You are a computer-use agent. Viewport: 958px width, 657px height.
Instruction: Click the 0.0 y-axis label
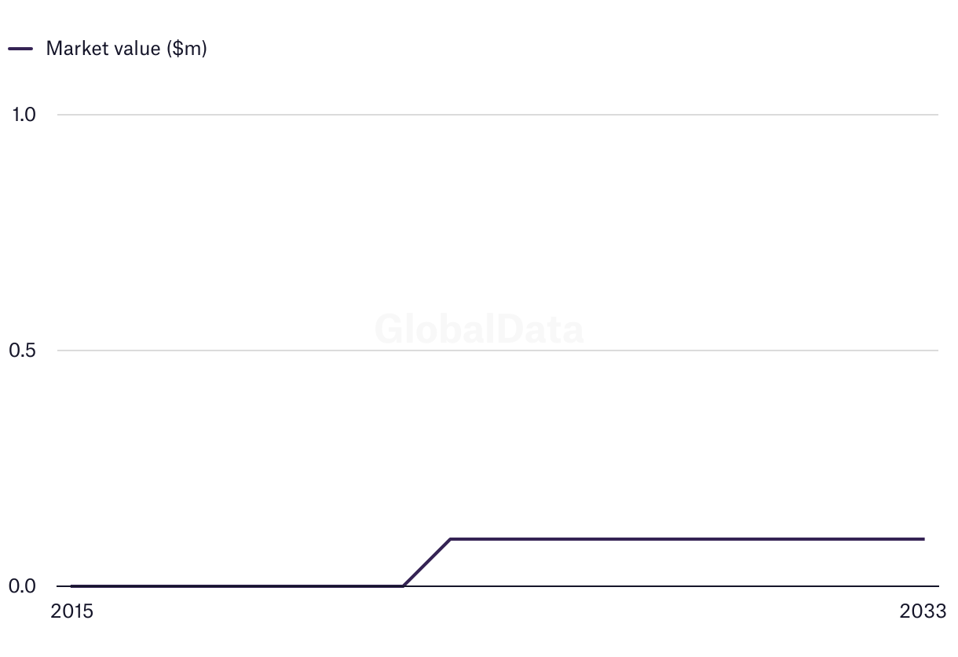click(x=24, y=586)
